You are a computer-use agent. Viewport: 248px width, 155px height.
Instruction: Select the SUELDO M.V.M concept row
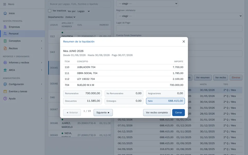coord(124,85)
